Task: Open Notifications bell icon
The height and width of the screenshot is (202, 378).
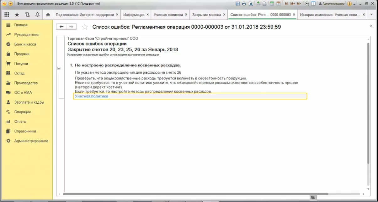Action: [37, 15]
